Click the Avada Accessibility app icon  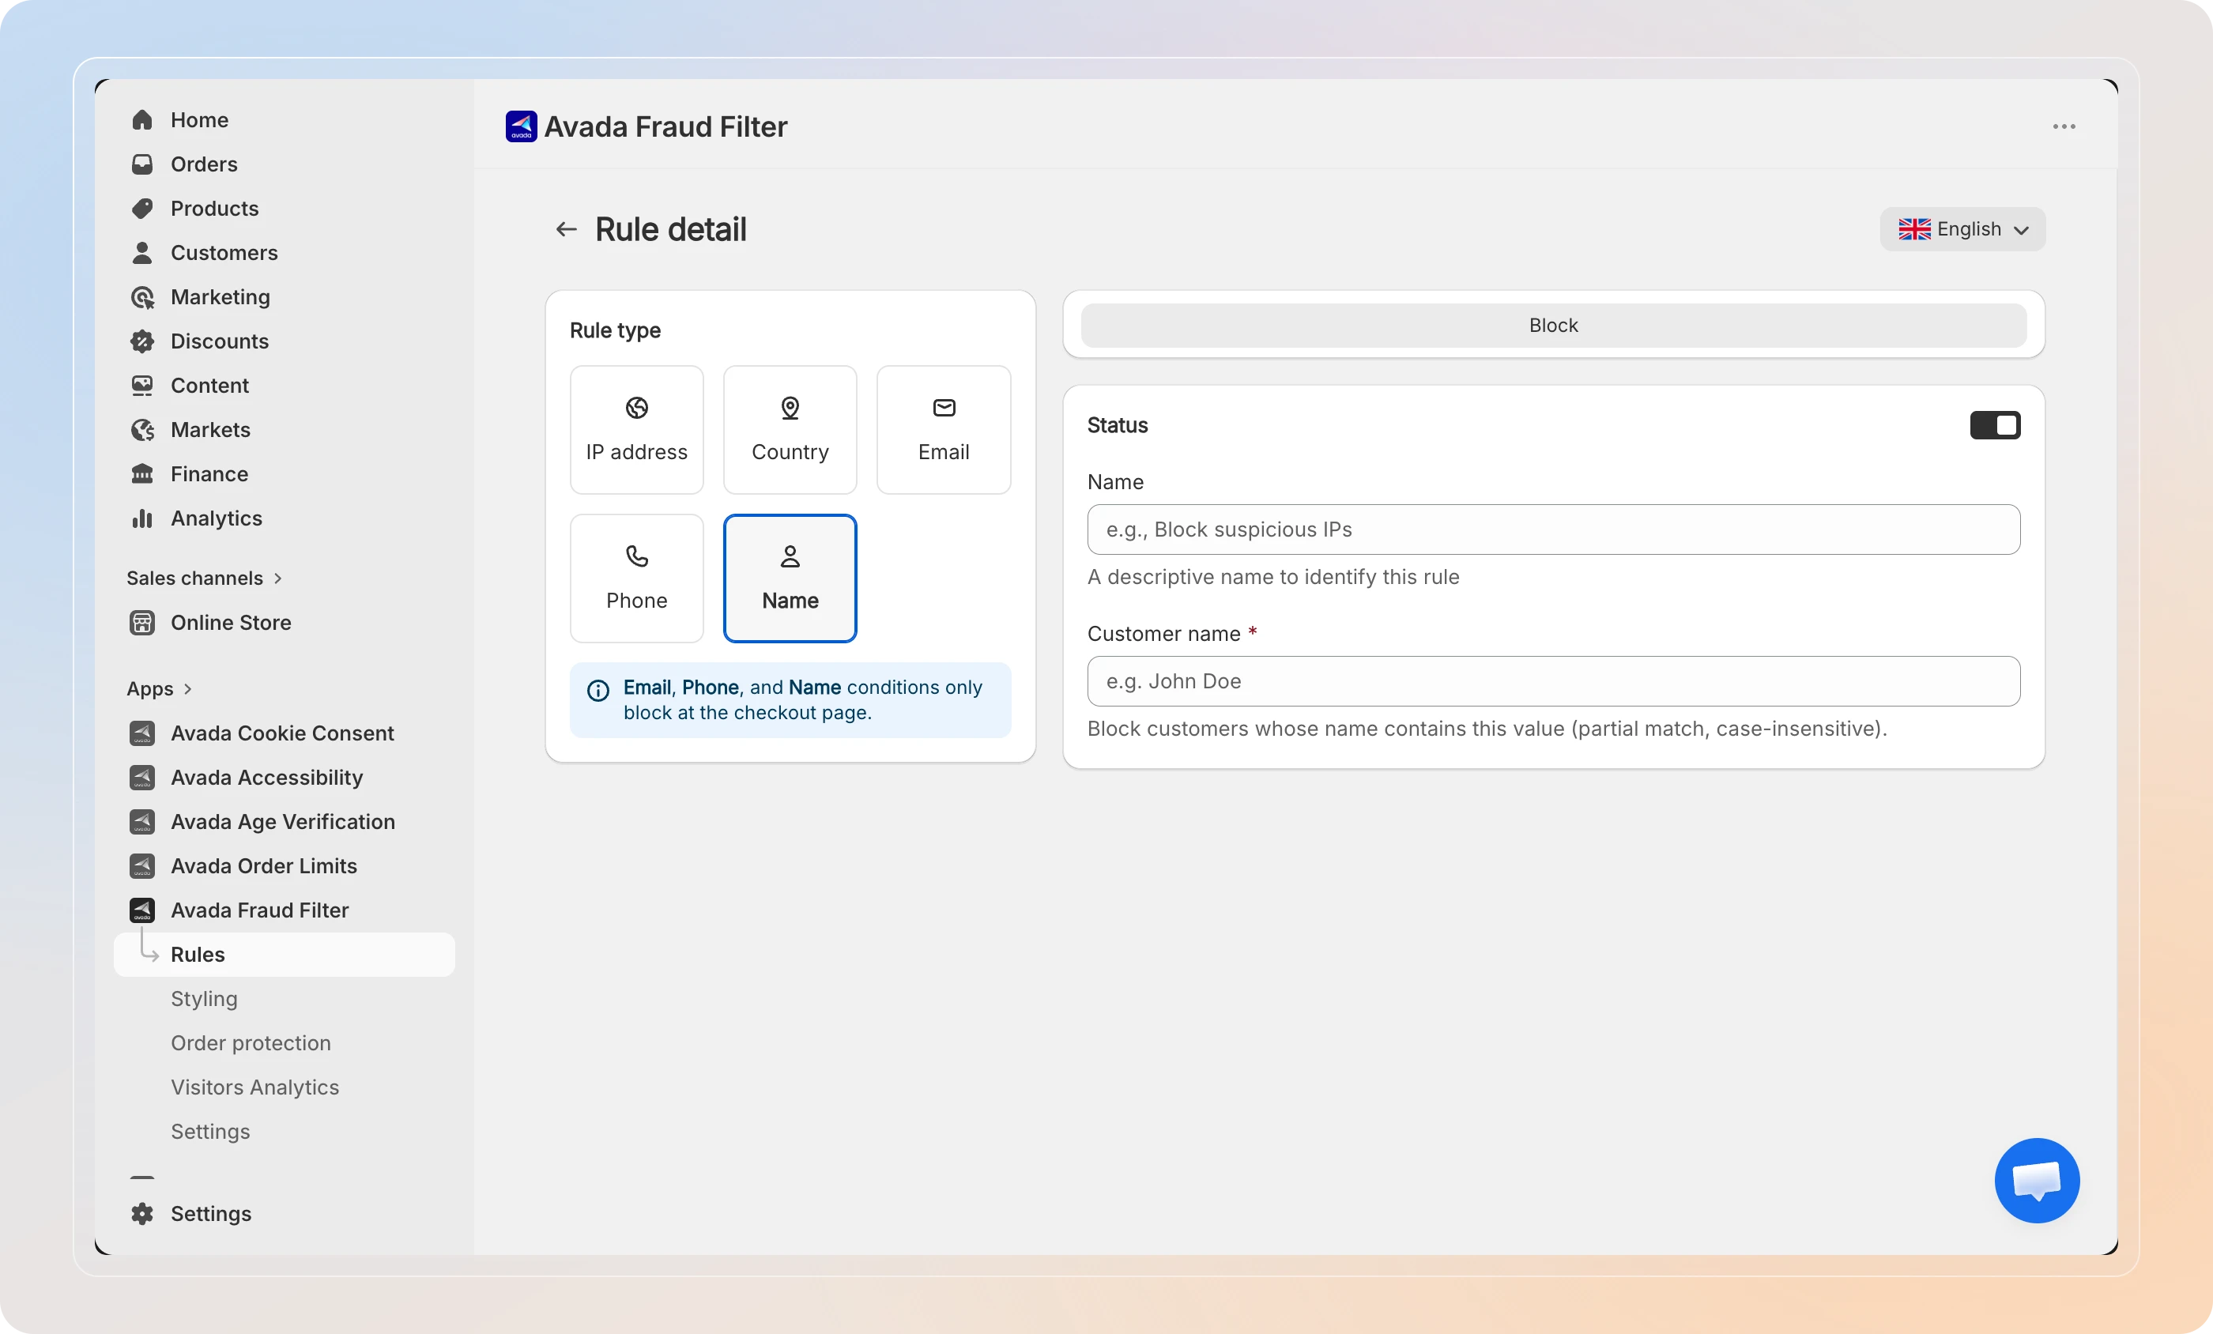[x=142, y=778]
